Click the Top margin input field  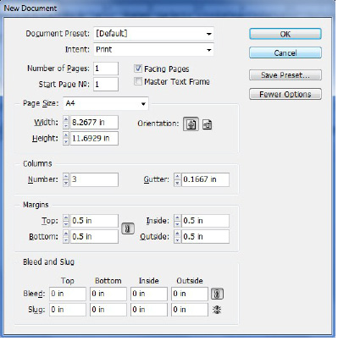[94, 221]
